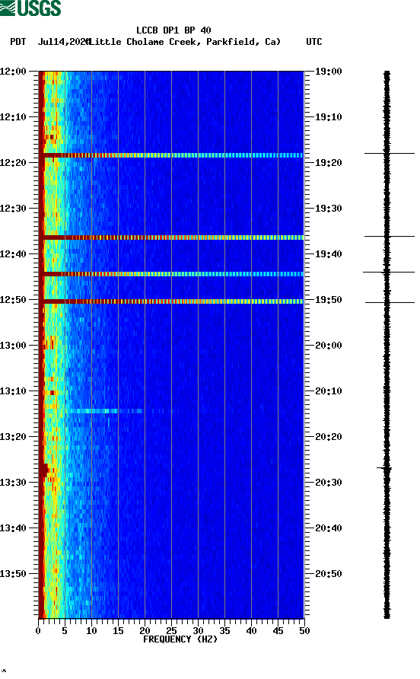Click the '20:50' UTC time label
The height and width of the screenshot is (679, 420).
(x=328, y=574)
